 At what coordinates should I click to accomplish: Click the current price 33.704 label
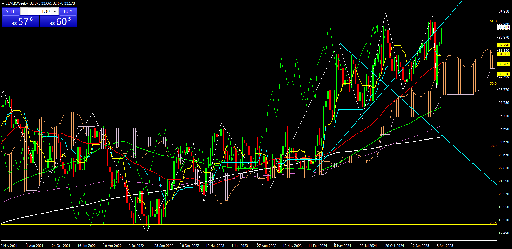tap(504, 27)
